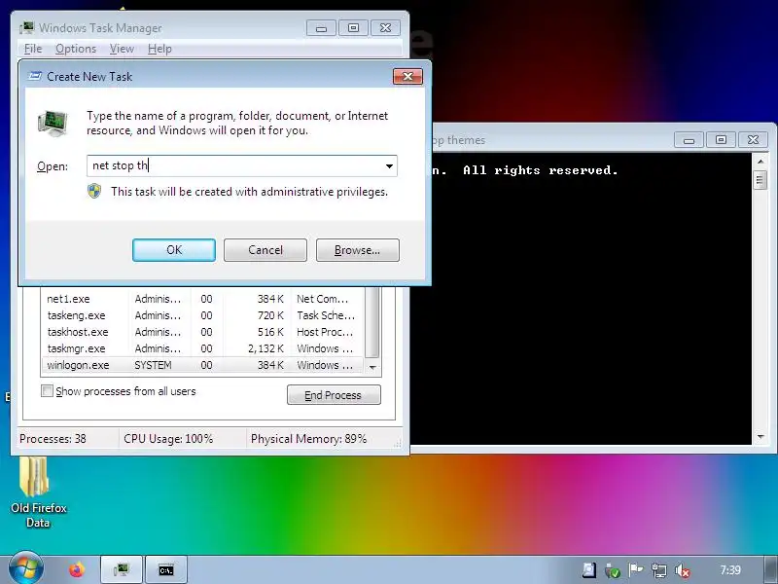
Task: Open the Windows Start orb
Action: point(26,567)
